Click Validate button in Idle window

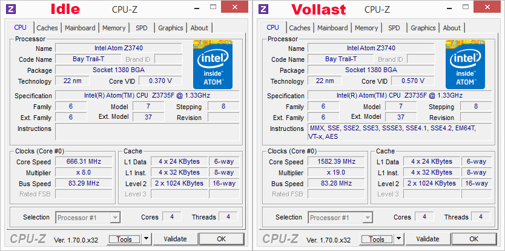pos(175,239)
